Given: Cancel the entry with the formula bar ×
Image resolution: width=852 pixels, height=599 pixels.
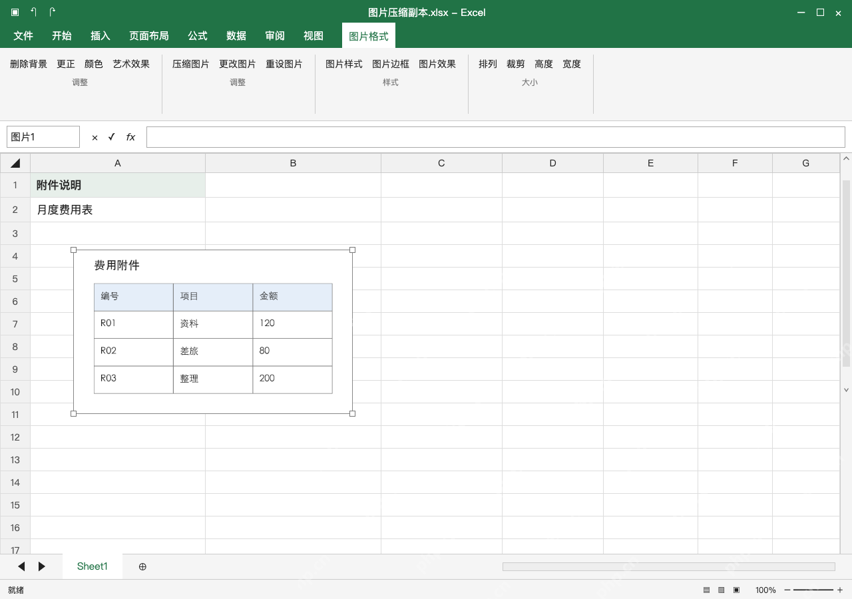Looking at the screenshot, I should point(95,137).
